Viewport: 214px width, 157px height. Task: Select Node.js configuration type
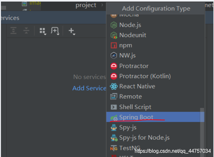[x=155, y=25]
